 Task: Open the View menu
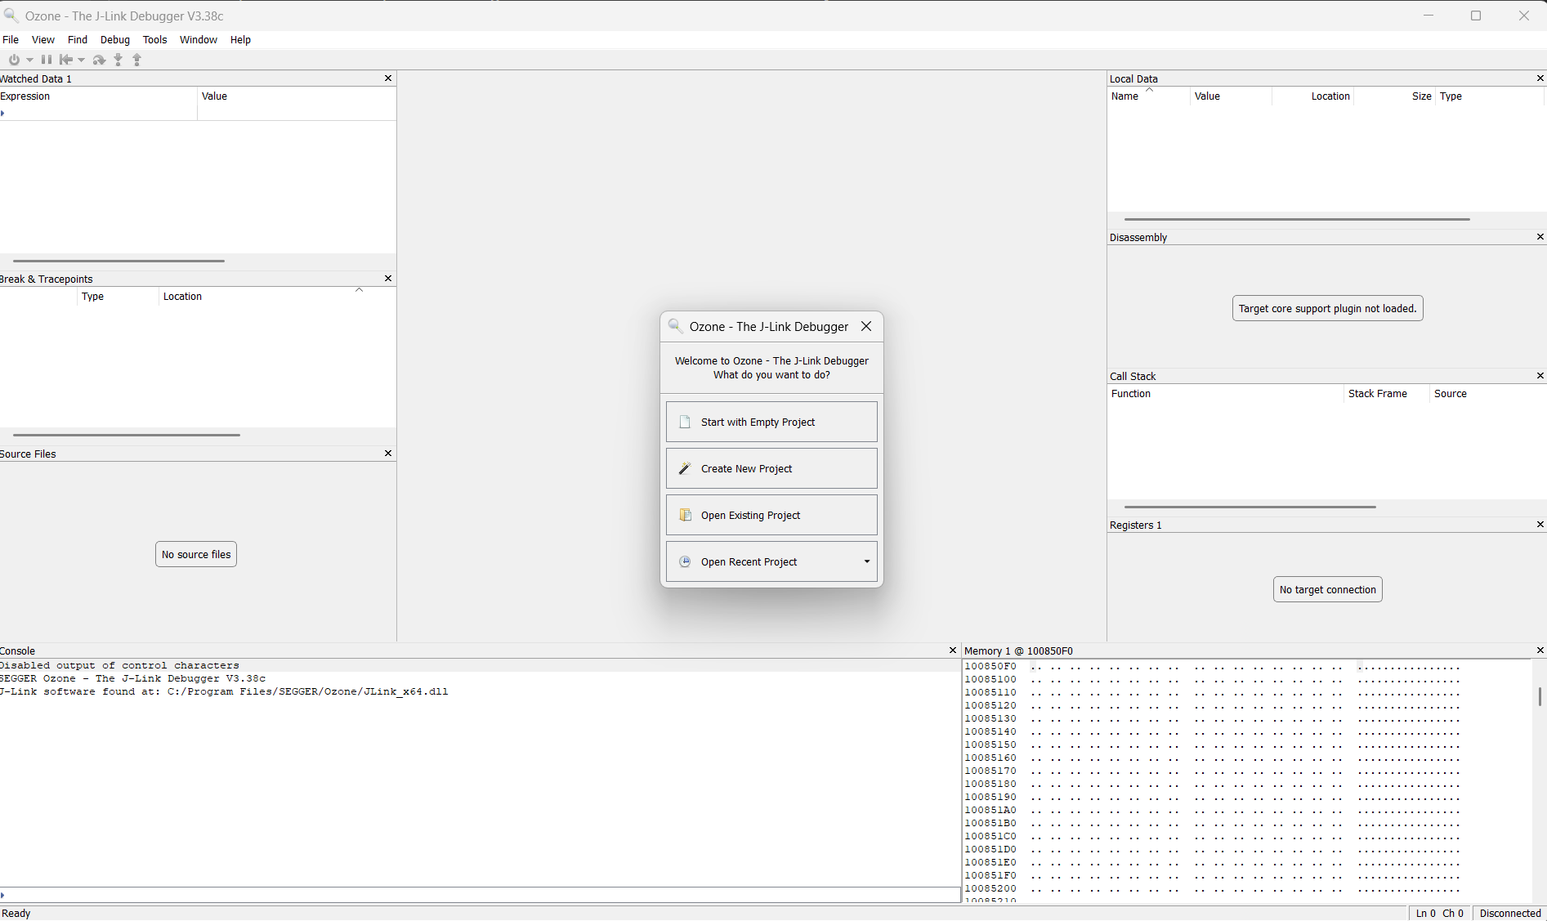[x=43, y=39]
